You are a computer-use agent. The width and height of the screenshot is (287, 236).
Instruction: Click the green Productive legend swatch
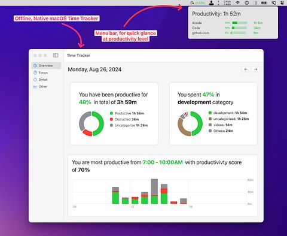111,113
